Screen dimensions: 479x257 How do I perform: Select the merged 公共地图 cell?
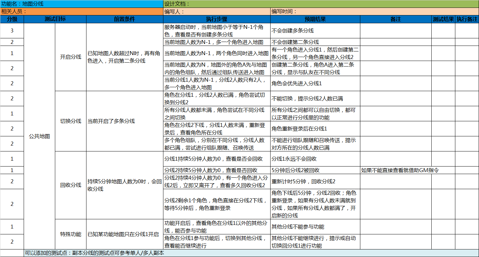(x=39, y=136)
